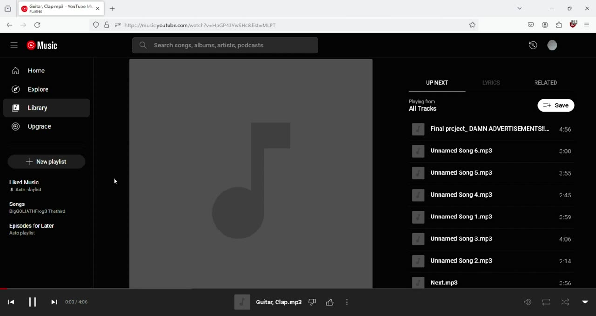Play Unnamed Song 6.mp3
This screenshot has width=596, height=316.
(491, 151)
